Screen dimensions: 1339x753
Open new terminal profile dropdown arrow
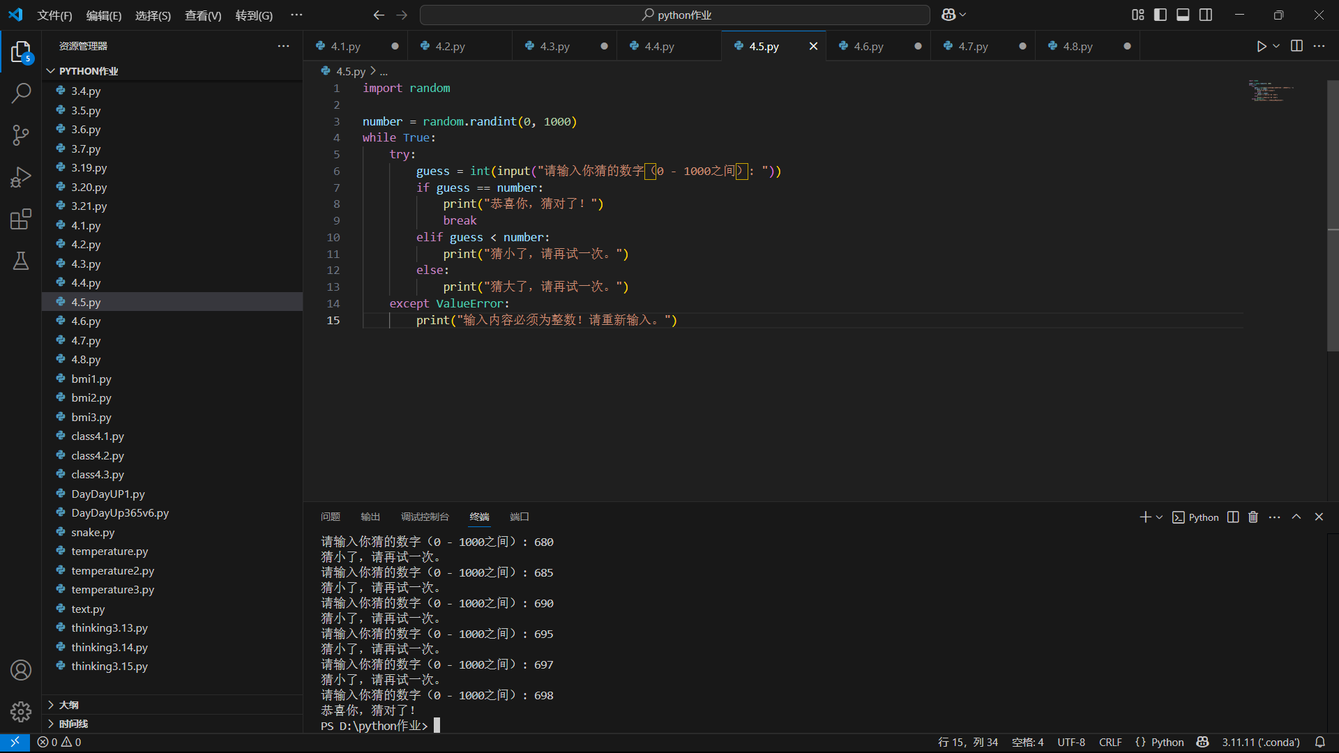click(1160, 517)
